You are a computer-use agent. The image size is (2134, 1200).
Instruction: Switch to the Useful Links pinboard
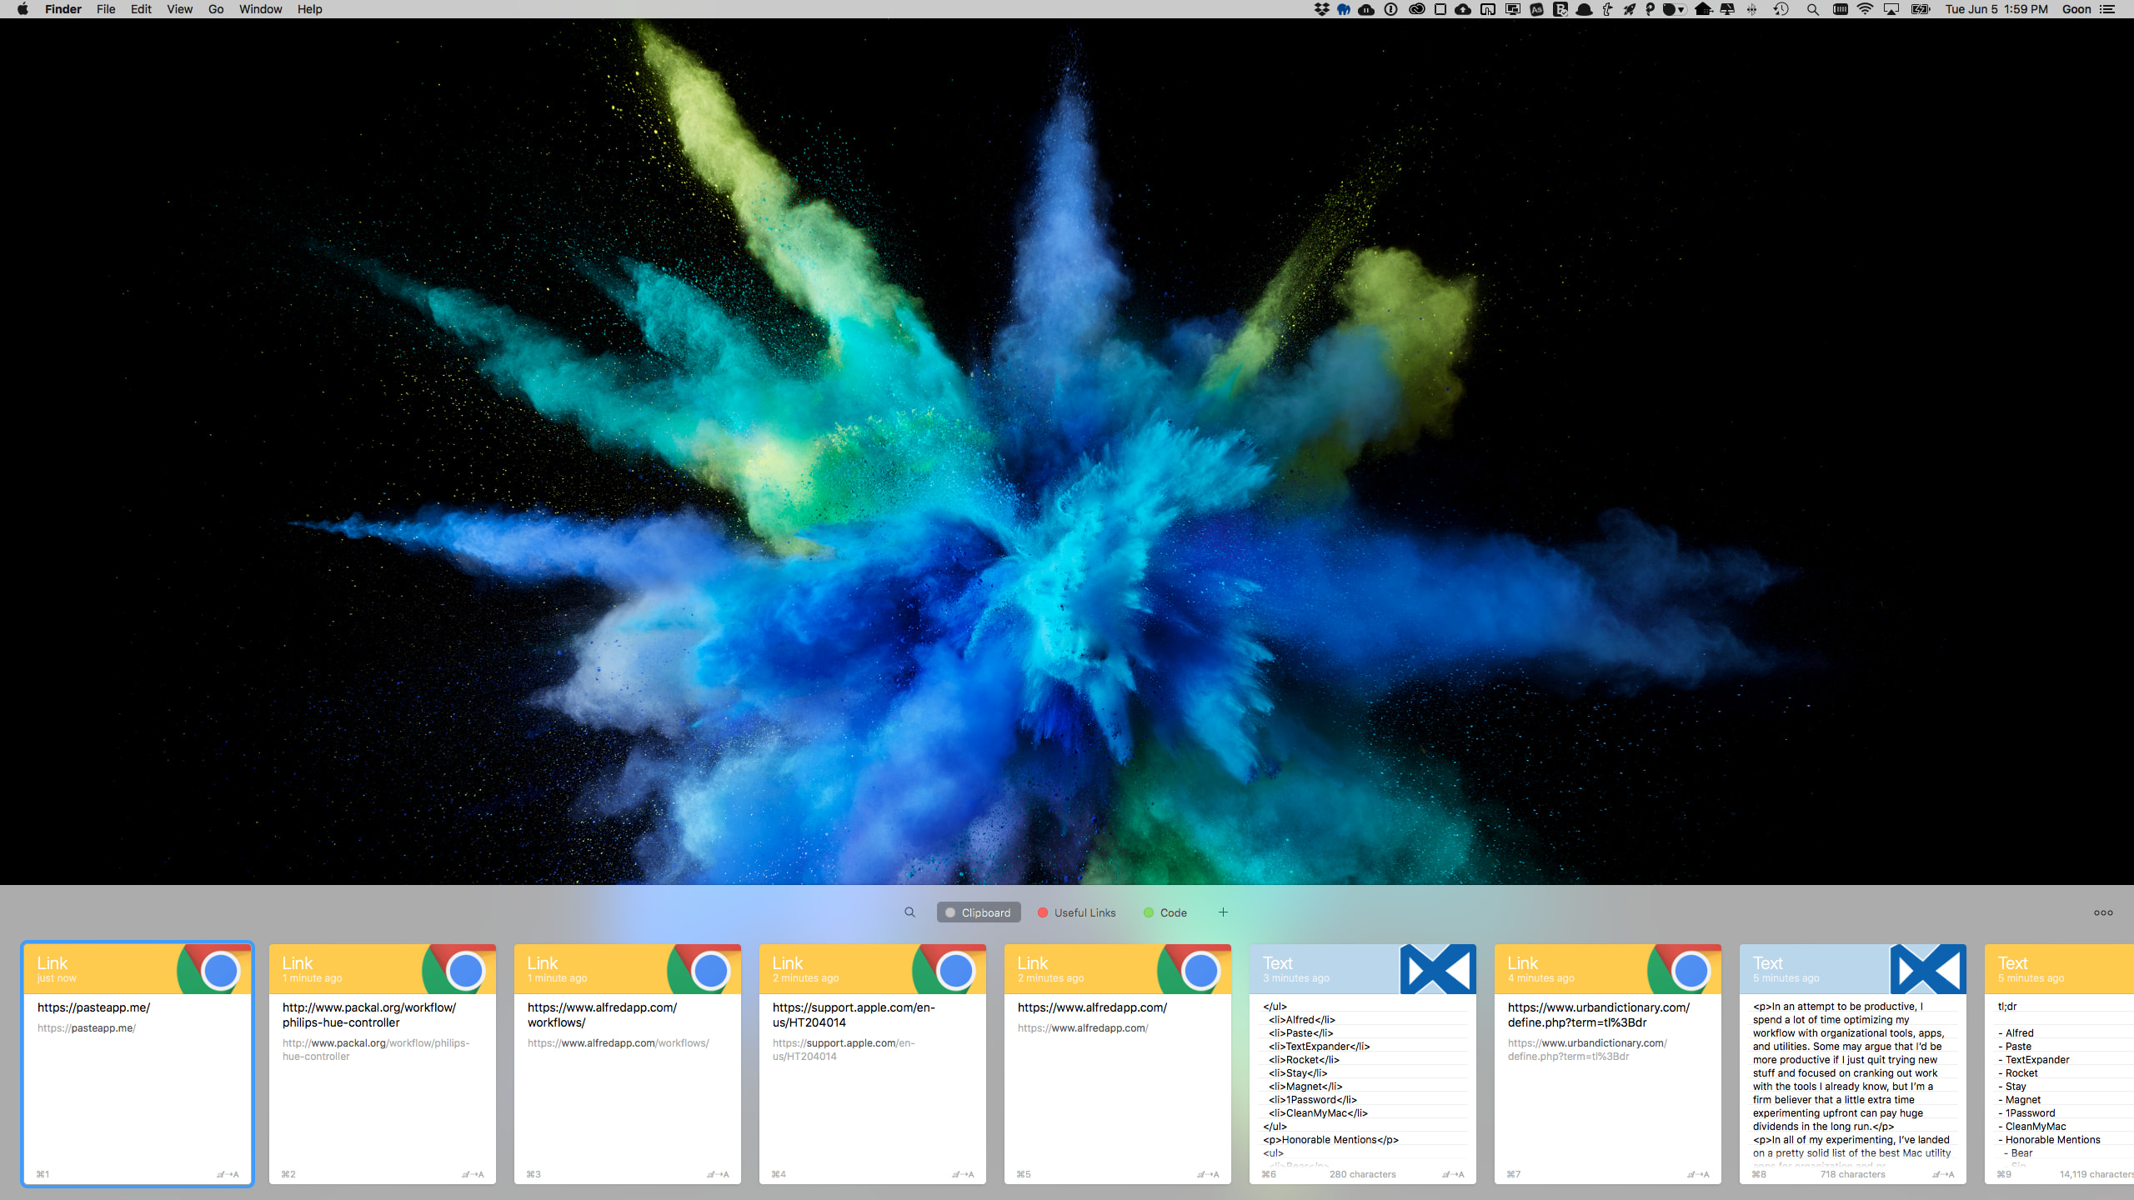point(1076,912)
